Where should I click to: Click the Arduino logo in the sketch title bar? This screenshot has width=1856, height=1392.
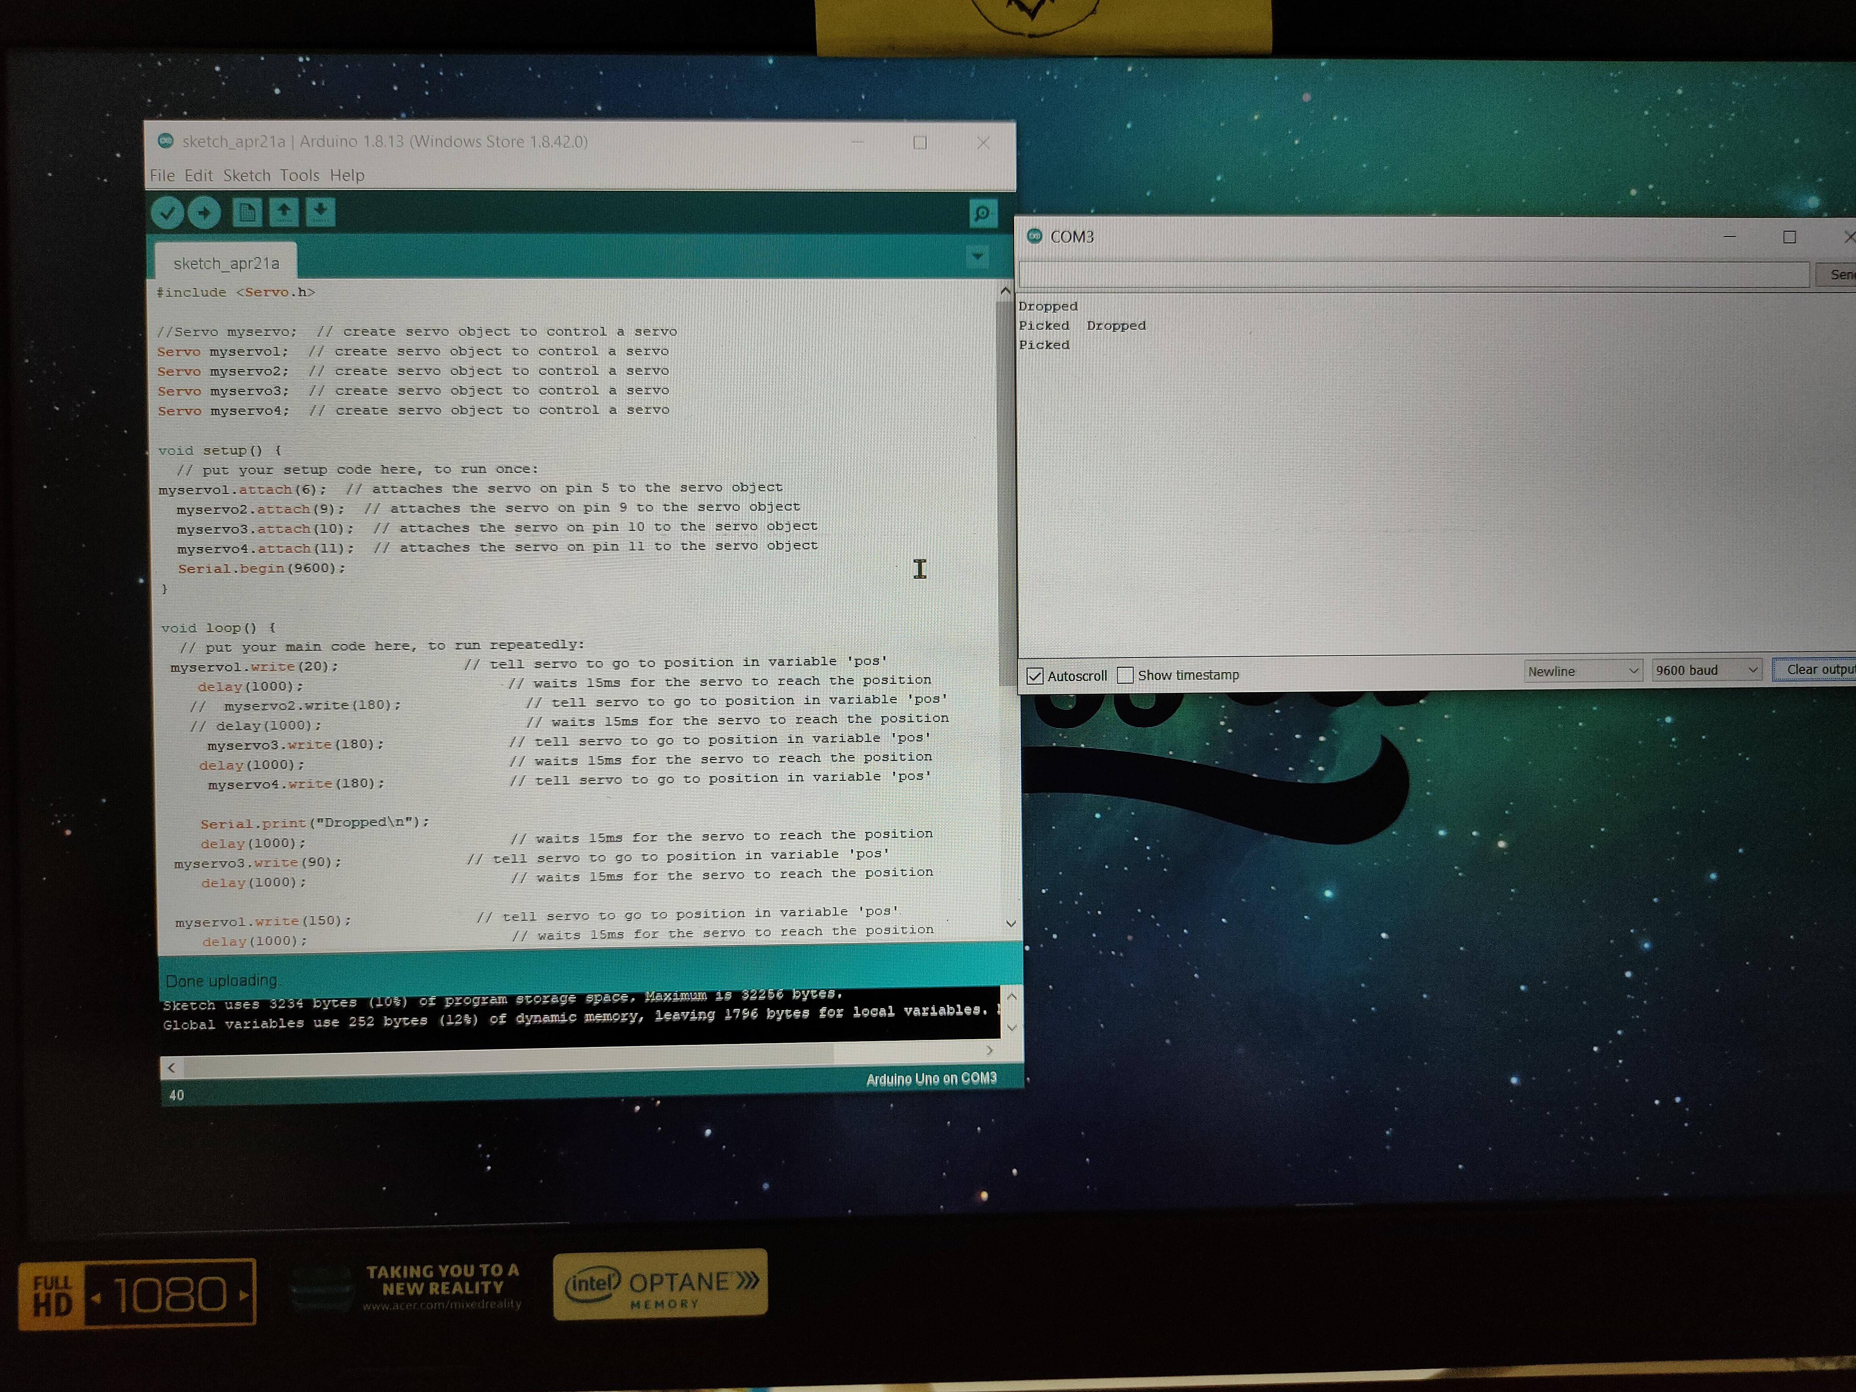pyautogui.click(x=166, y=142)
